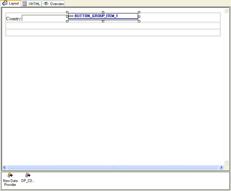
Task: Click the scroll left arrow
Action: point(4,167)
